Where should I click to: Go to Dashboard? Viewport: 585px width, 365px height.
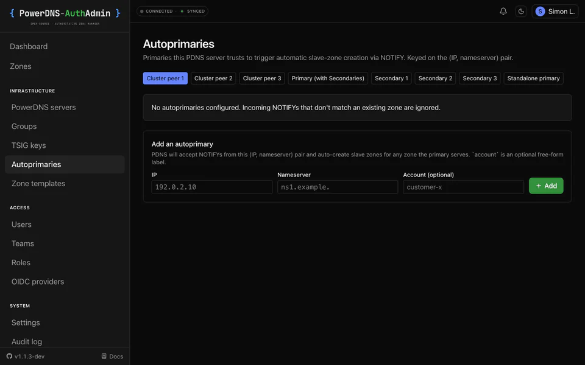tap(29, 47)
